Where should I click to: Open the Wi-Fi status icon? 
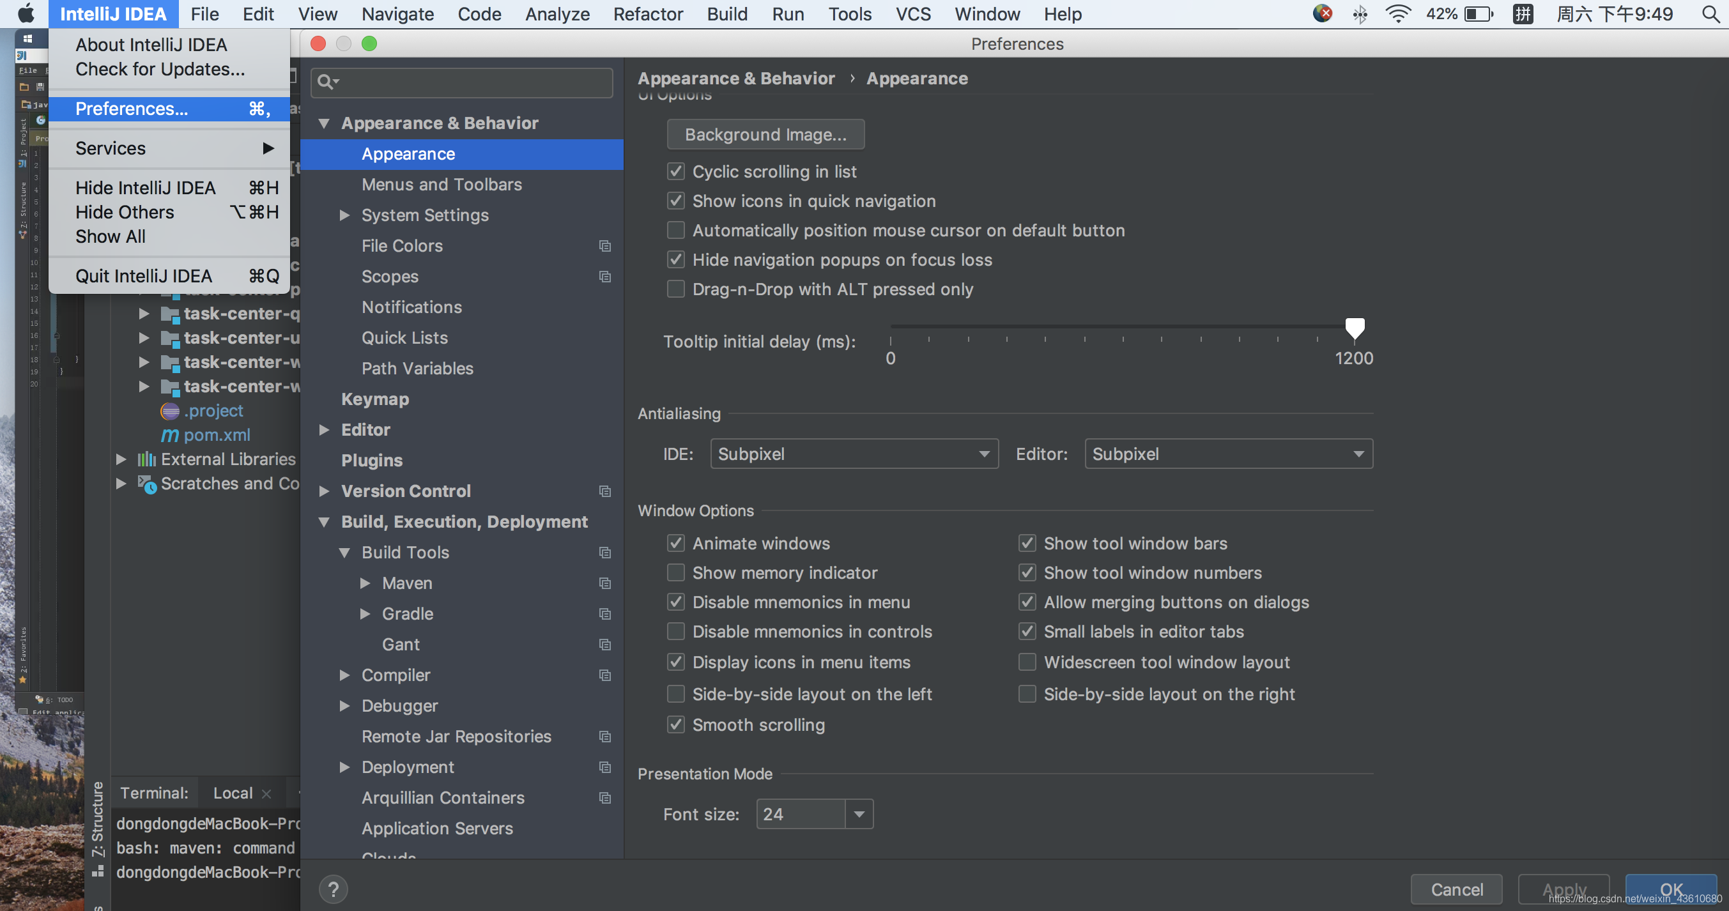[x=1398, y=13]
